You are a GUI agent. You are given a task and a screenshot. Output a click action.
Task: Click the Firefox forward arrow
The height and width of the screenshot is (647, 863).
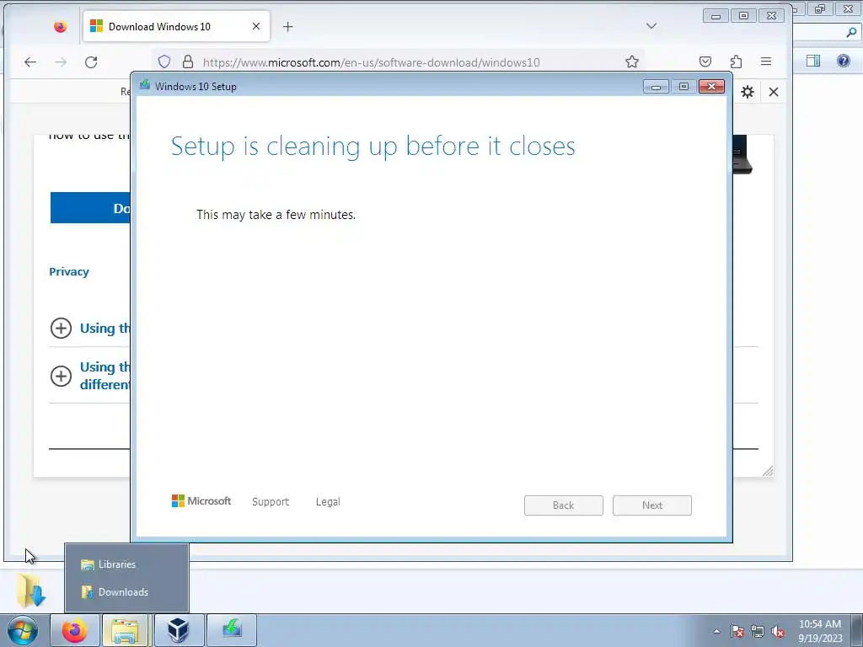coord(61,62)
